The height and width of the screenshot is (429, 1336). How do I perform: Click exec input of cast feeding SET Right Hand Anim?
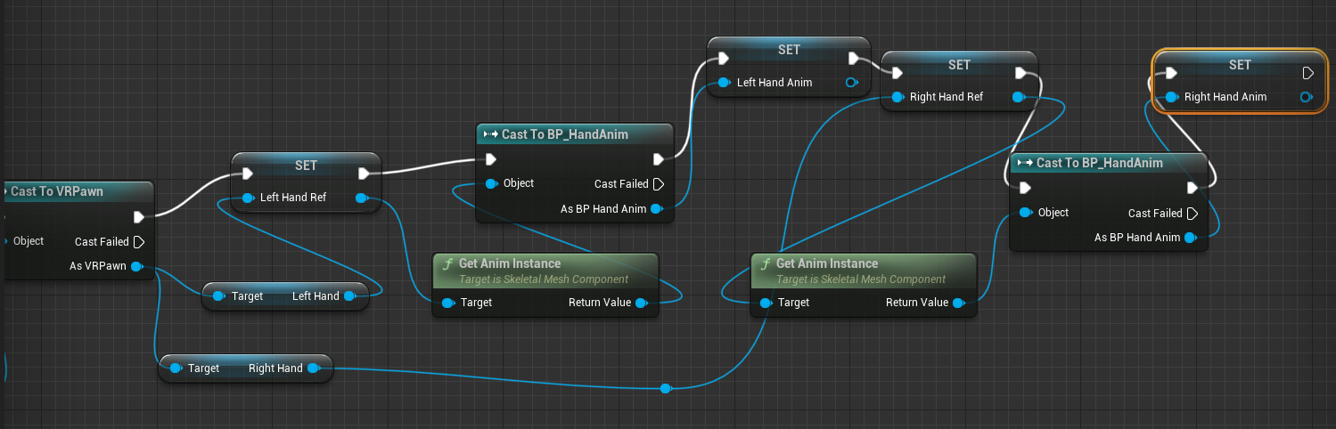point(1025,188)
